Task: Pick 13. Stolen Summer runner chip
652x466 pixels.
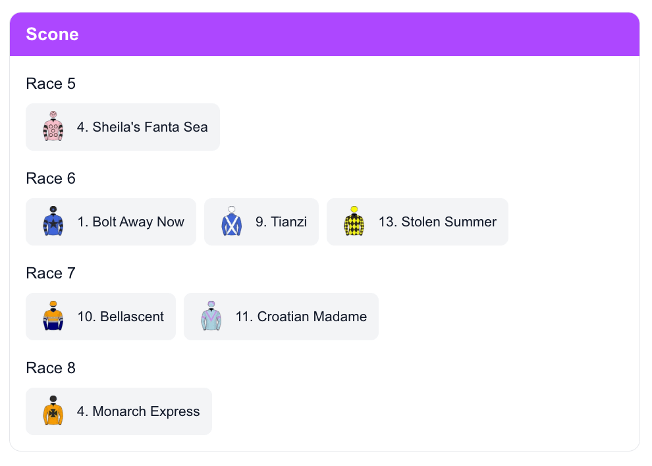Action: point(437,222)
